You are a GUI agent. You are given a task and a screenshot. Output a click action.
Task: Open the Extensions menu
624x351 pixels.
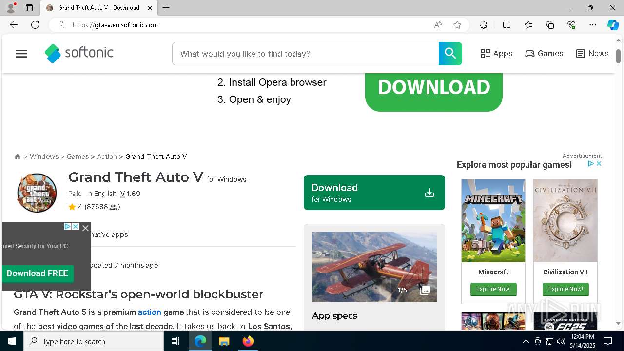tap(483, 25)
